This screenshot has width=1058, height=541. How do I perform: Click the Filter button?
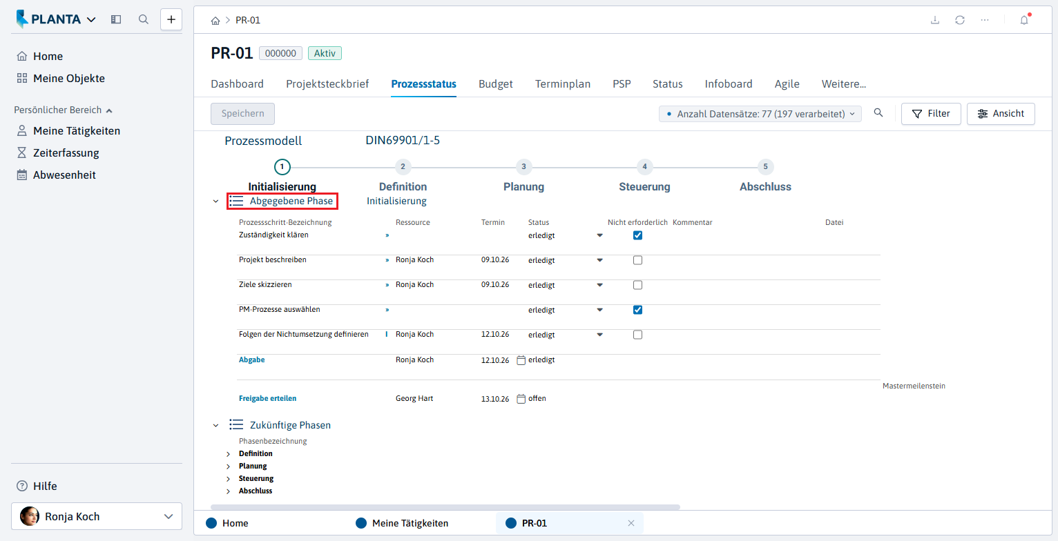point(931,114)
